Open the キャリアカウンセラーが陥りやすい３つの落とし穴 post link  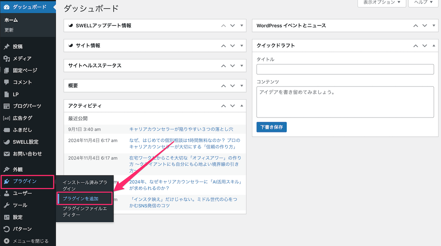181,129
